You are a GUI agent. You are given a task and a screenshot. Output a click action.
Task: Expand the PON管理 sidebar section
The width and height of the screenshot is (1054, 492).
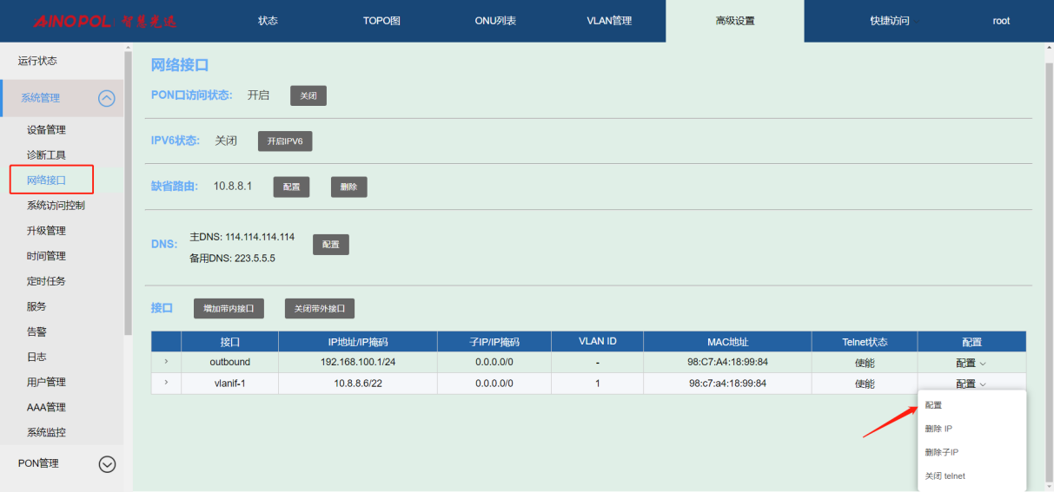pyautogui.click(x=107, y=464)
